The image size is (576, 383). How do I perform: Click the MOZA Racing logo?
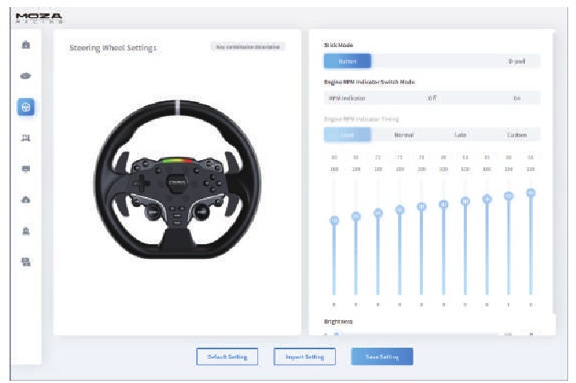tap(38, 17)
